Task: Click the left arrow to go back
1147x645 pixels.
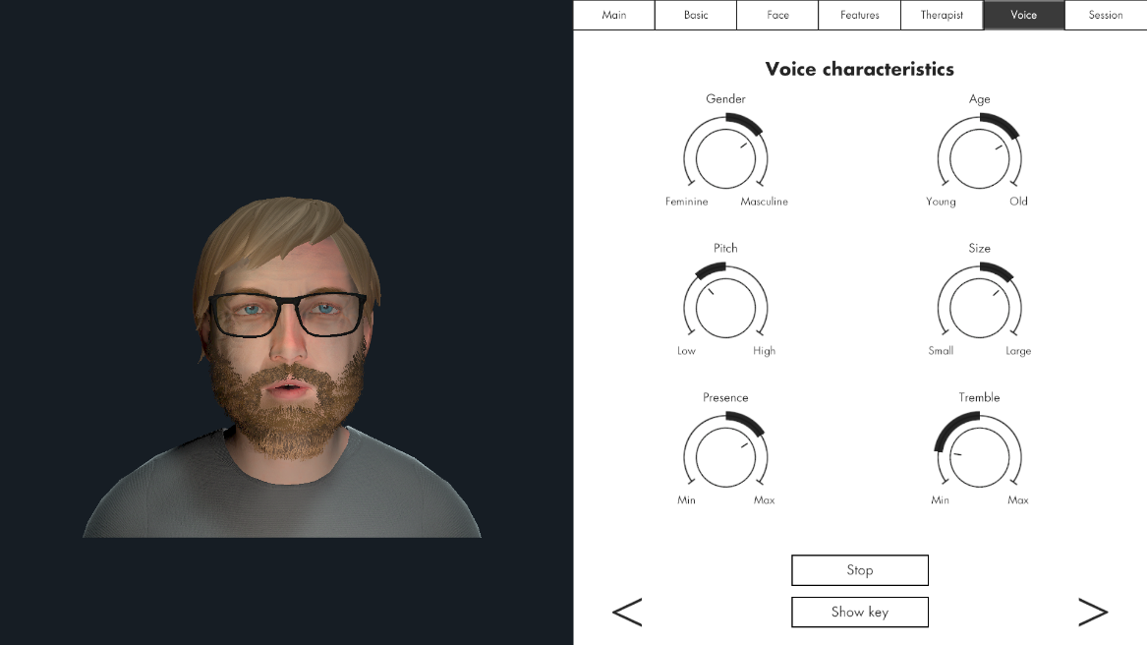Action: [627, 612]
